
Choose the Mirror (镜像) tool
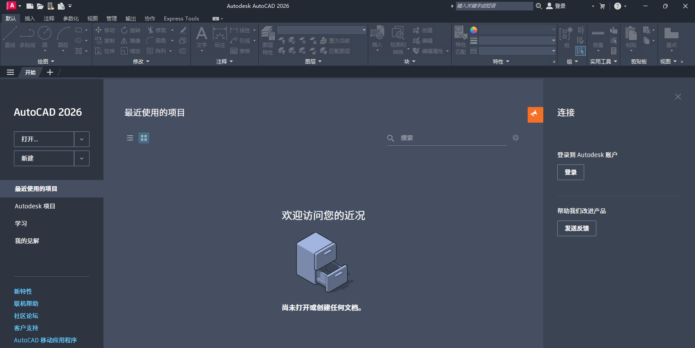pos(130,40)
